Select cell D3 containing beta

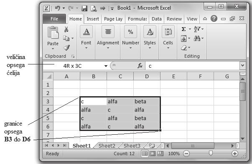pyautogui.click(x=147, y=101)
